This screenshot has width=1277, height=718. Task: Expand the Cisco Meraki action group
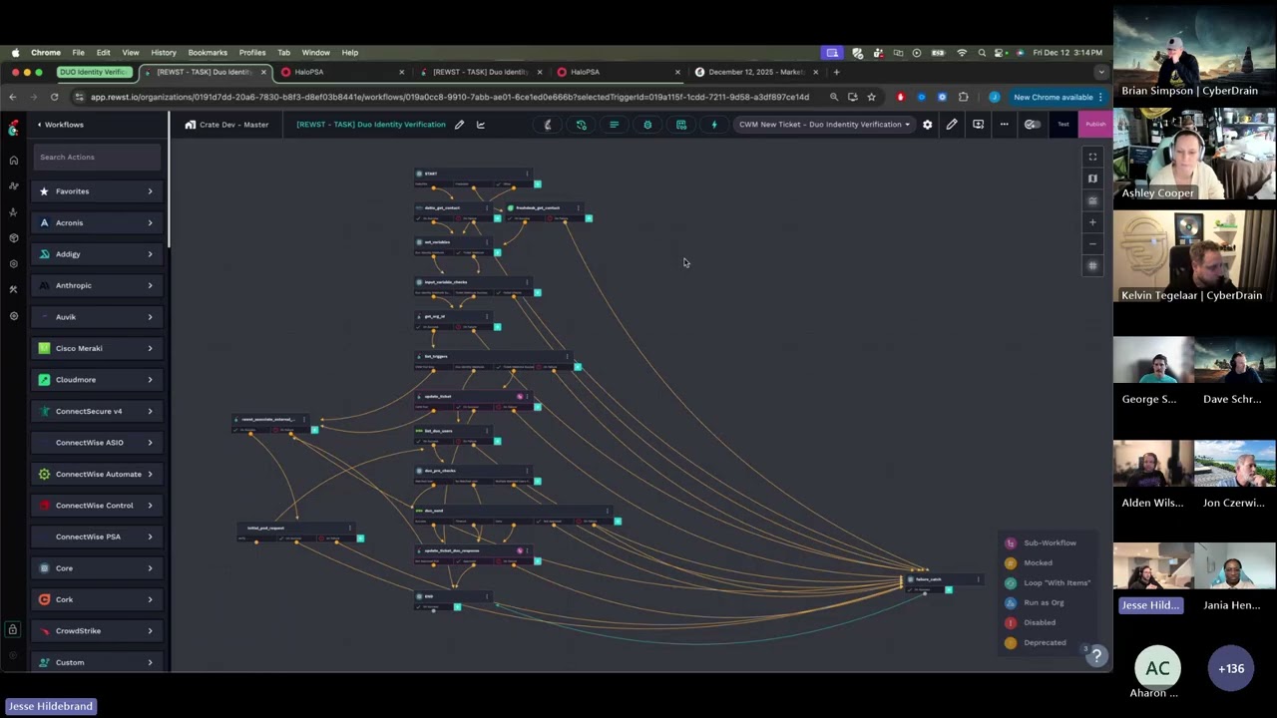click(x=97, y=348)
